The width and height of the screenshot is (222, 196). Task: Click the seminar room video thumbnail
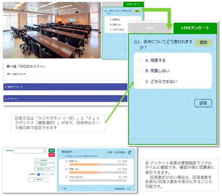(51, 30)
